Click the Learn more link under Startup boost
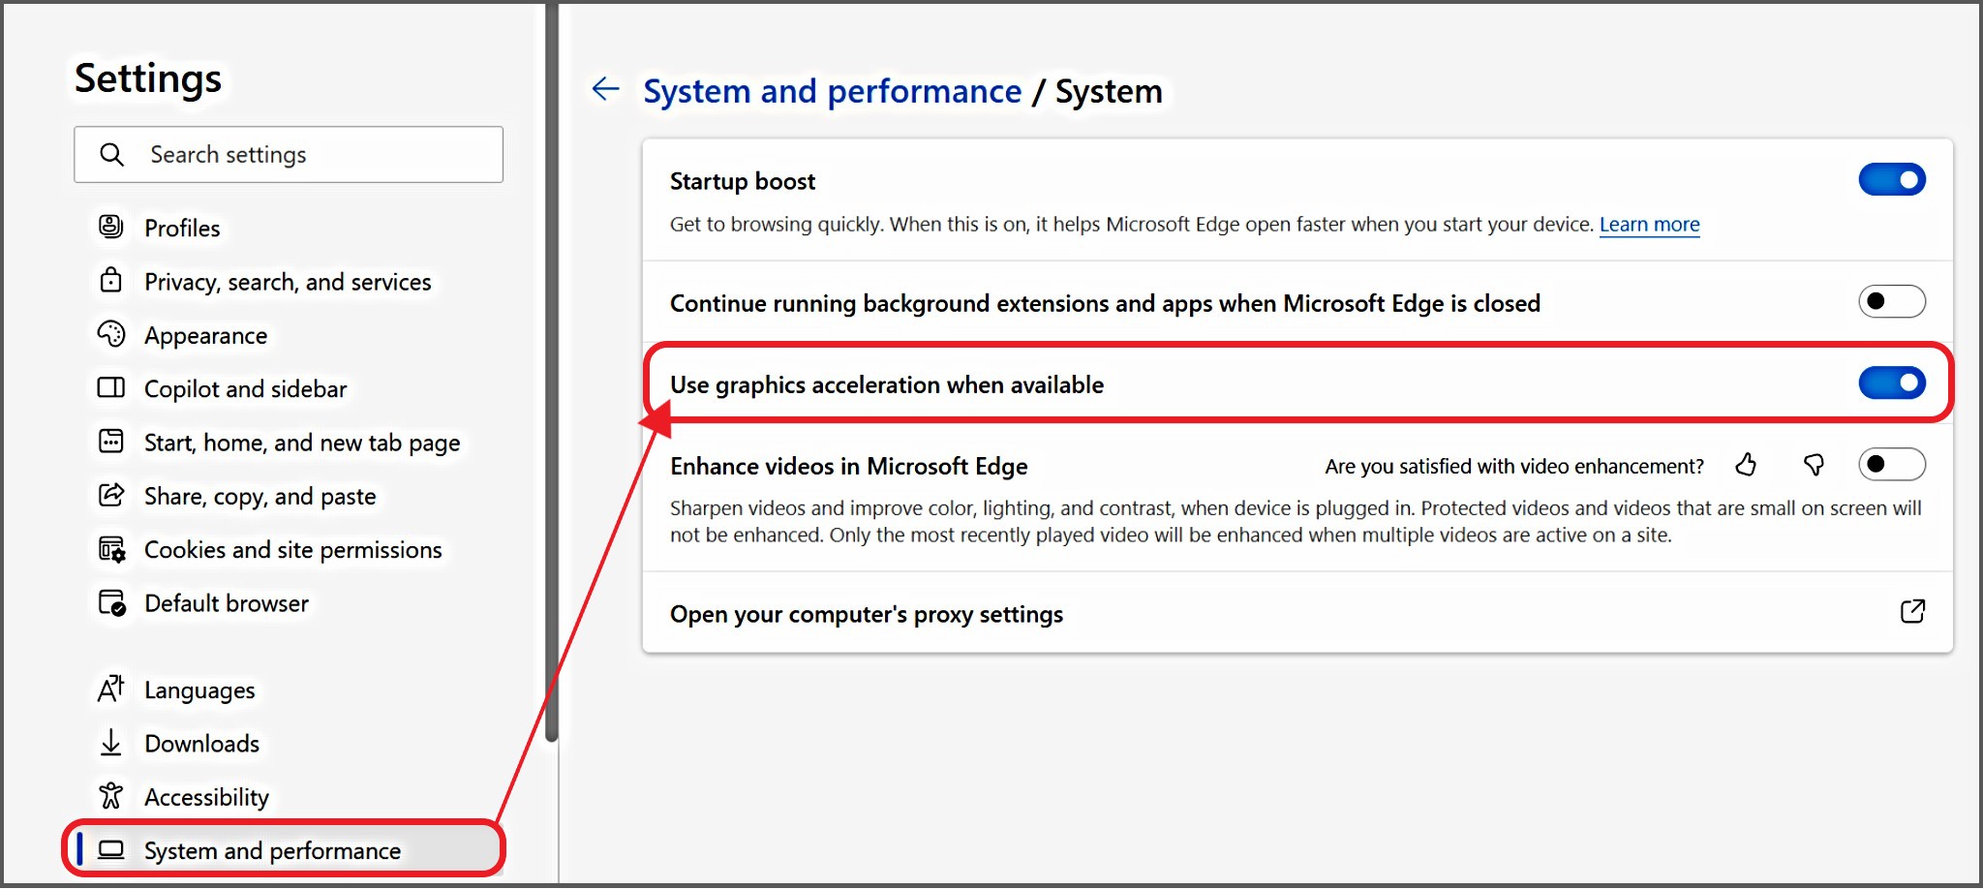 pyautogui.click(x=1649, y=225)
